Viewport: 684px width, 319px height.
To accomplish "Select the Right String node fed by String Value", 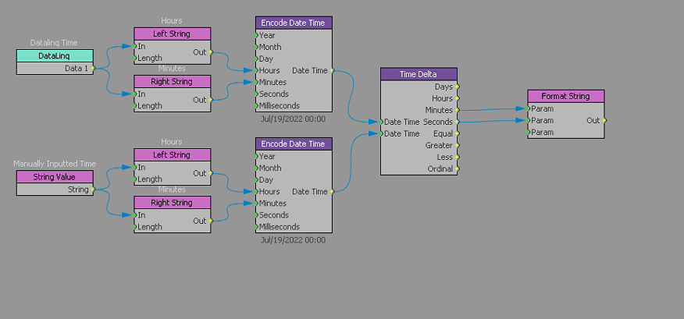I will pyautogui.click(x=173, y=203).
